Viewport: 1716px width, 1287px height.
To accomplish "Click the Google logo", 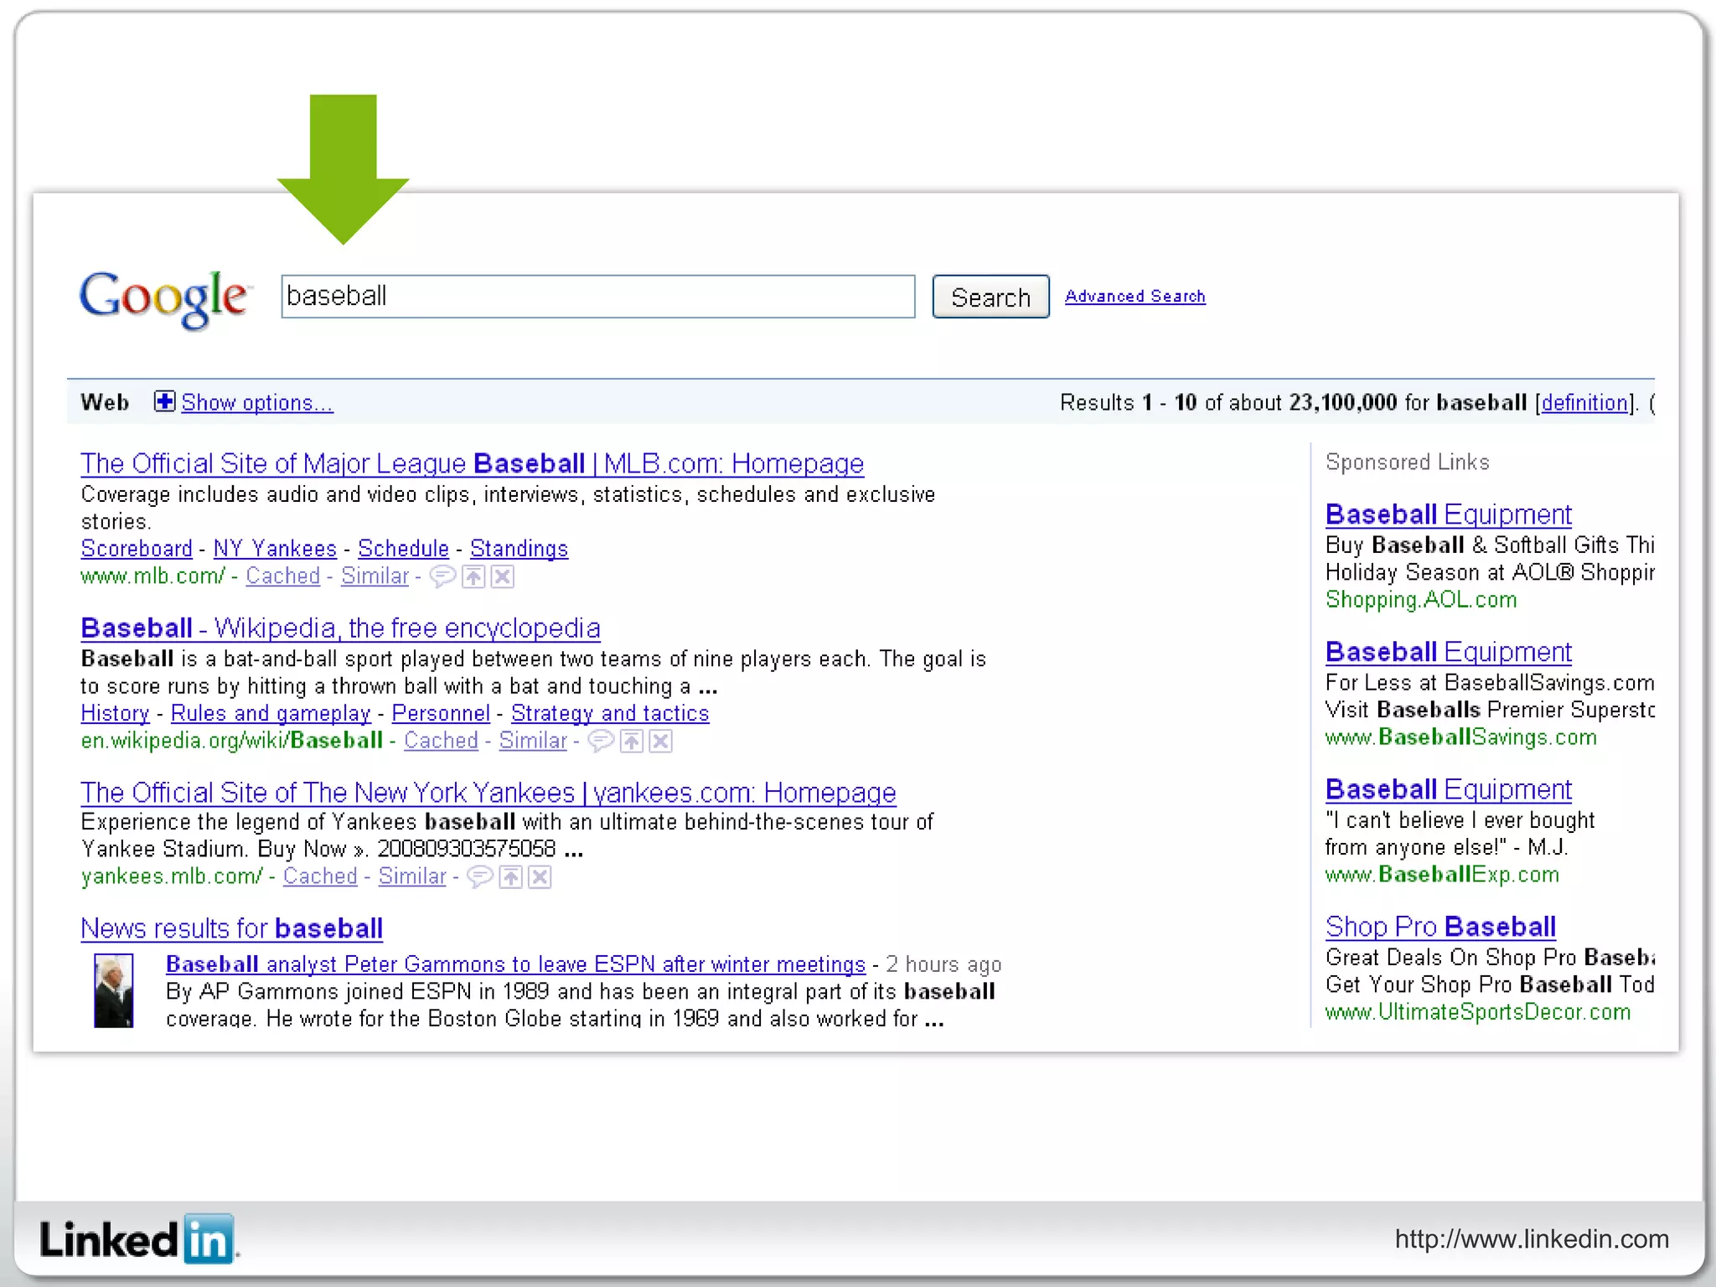I will pos(163,298).
